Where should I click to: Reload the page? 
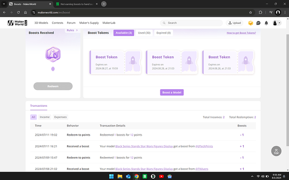click(18, 12)
